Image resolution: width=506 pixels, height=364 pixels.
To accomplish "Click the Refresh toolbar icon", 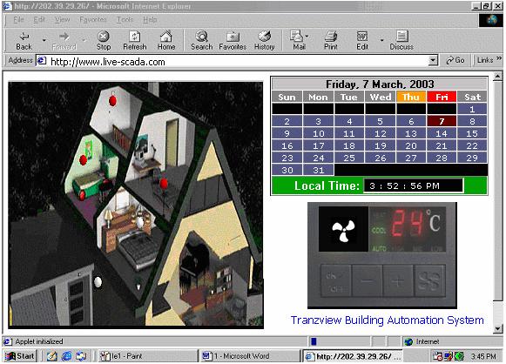I will 135,41.
